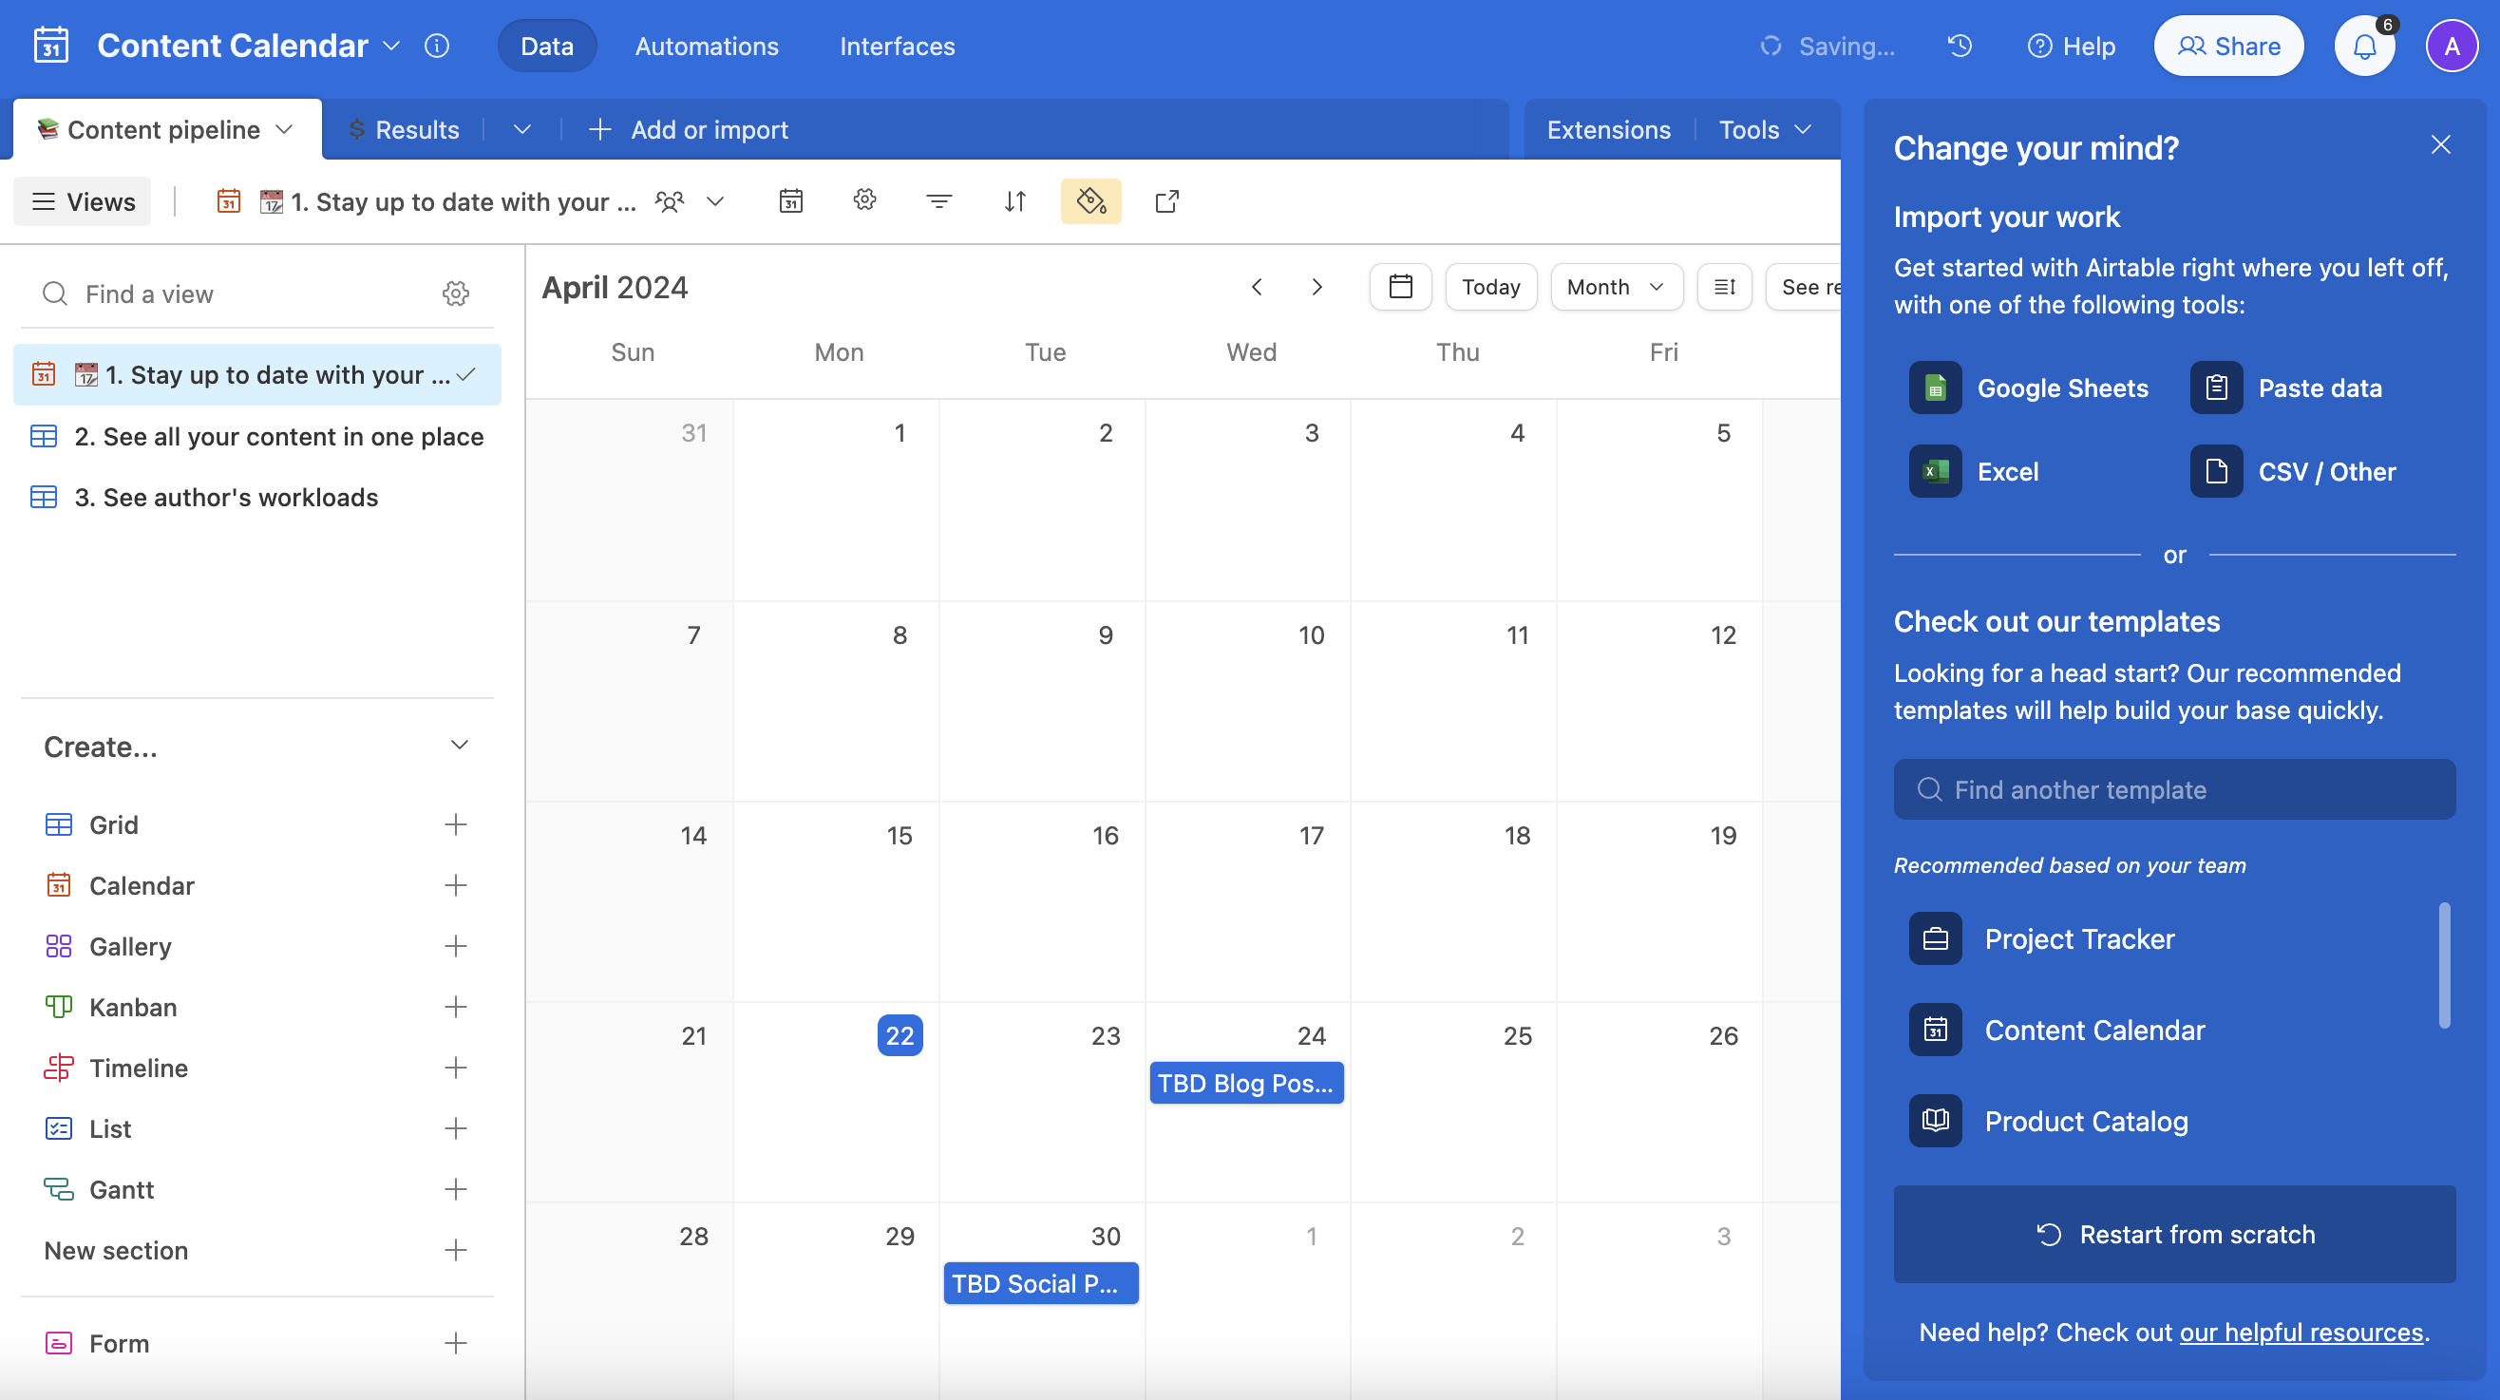Expand the Tools dropdown
The width and height of the screenshot is (2500, 1400).
[x=1765, y=129]
